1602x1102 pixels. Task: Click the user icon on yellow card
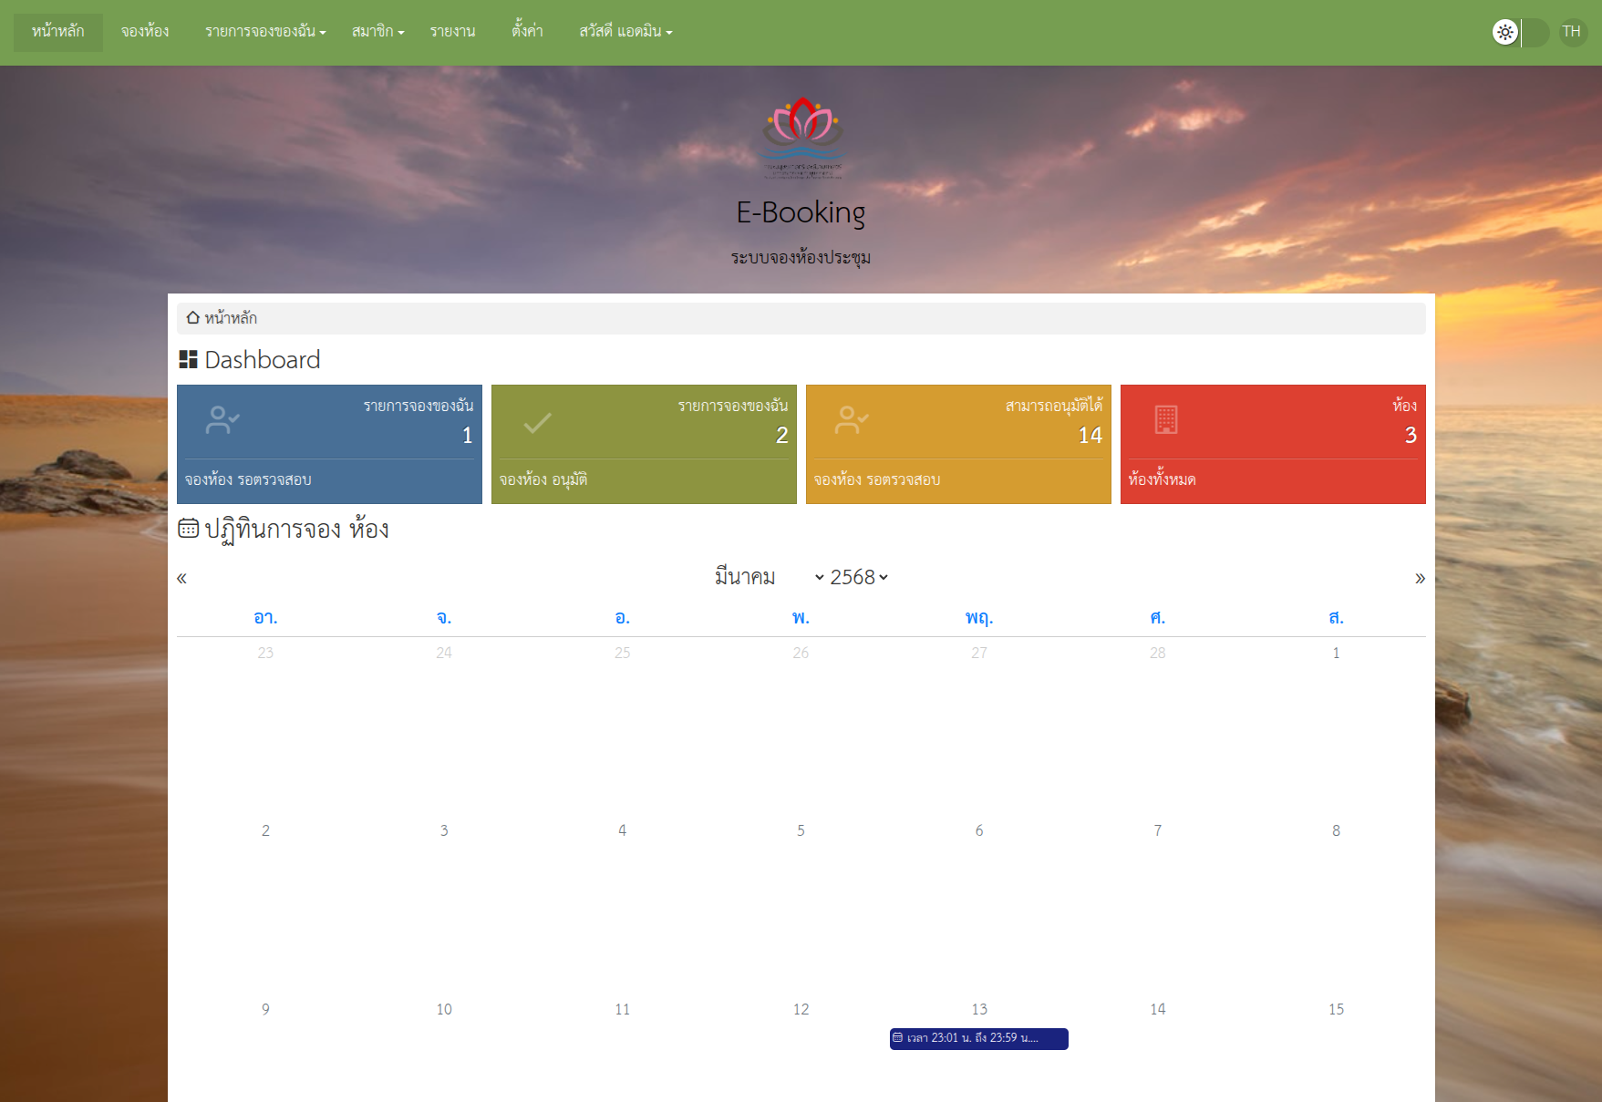pos(852,420)
